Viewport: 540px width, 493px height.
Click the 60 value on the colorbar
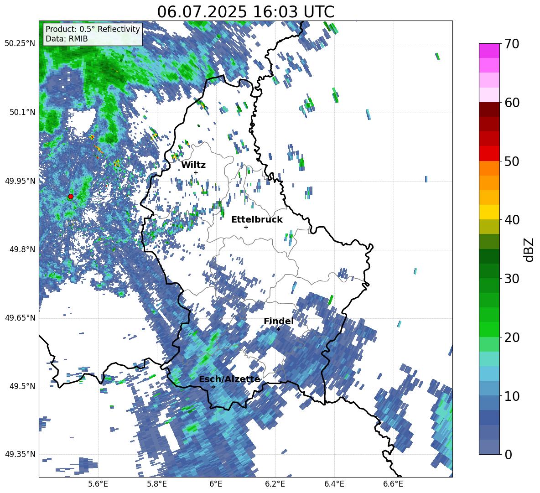click(x=512, y=103)
